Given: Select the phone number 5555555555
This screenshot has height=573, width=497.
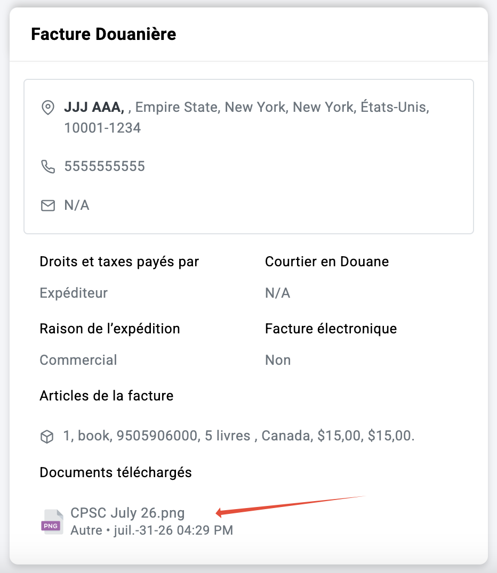Looking at the screenshot, I should pyautogui.click(x=105, y=166).
